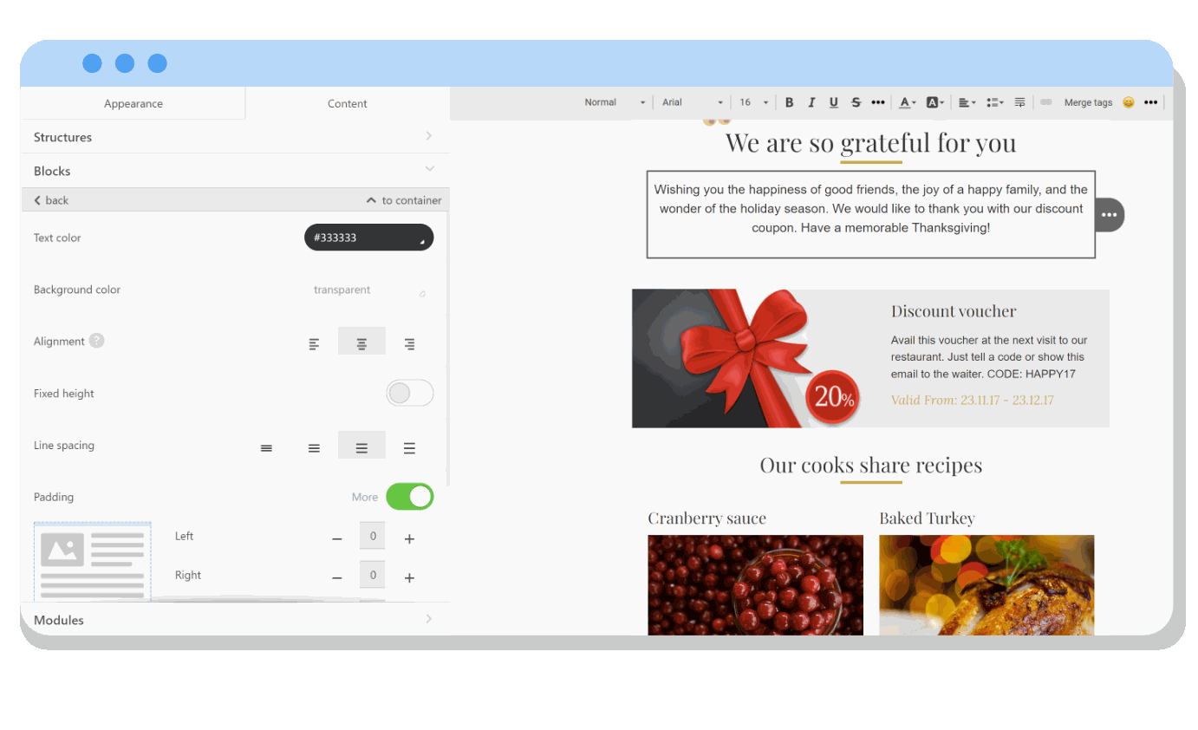Open the list style dropdown

click(x=995, y=102)
